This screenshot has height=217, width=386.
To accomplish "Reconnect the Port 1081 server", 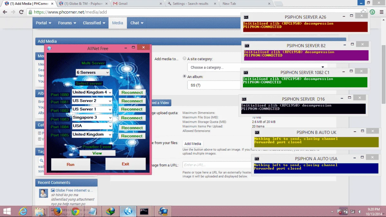I will [132, 101].
